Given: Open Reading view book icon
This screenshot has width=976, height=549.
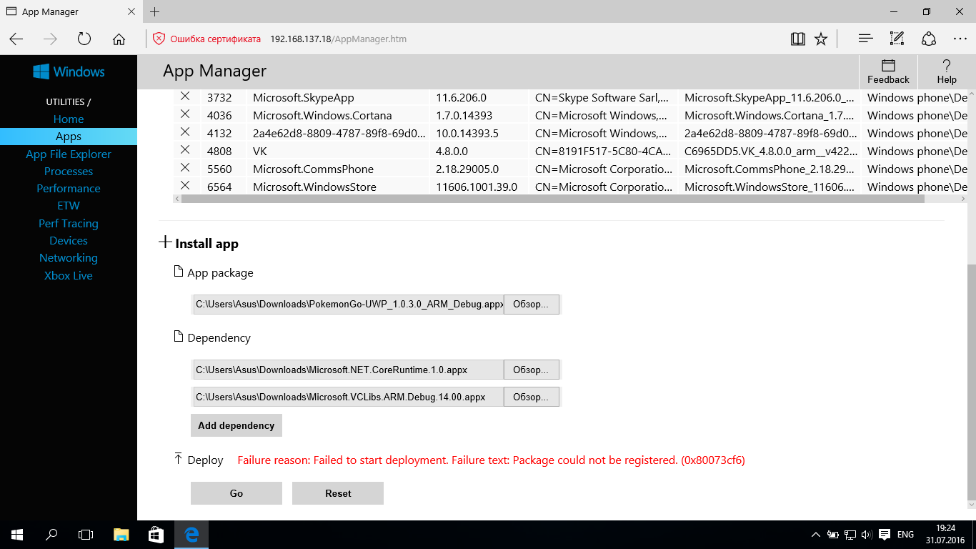Looking at the screenshot, I should click(798, 39).
